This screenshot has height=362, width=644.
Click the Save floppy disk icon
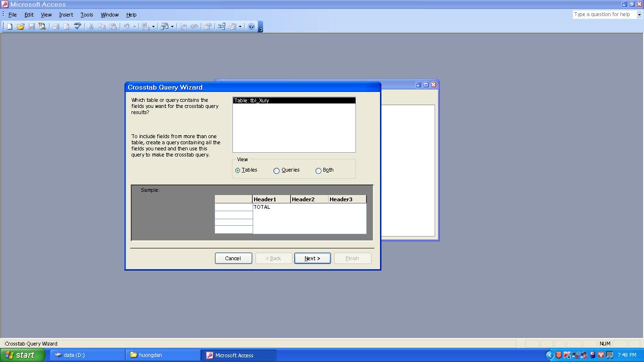point(32,26)
